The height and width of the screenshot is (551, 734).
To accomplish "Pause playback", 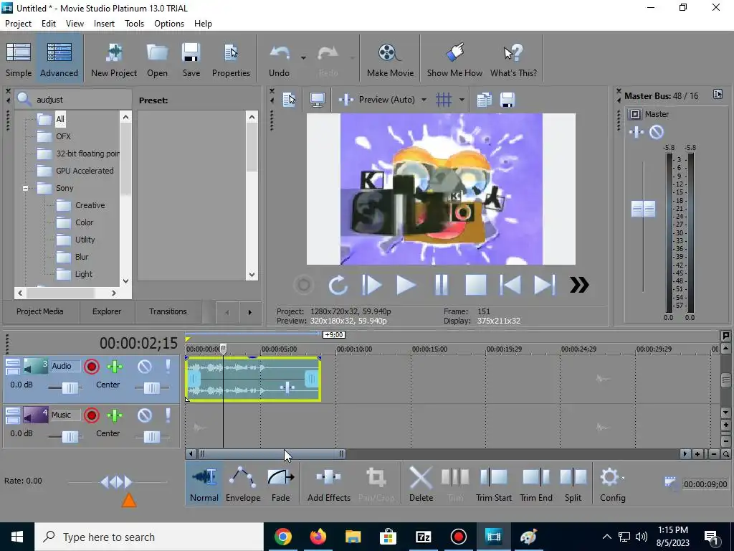I will click(x=441, y=285).
